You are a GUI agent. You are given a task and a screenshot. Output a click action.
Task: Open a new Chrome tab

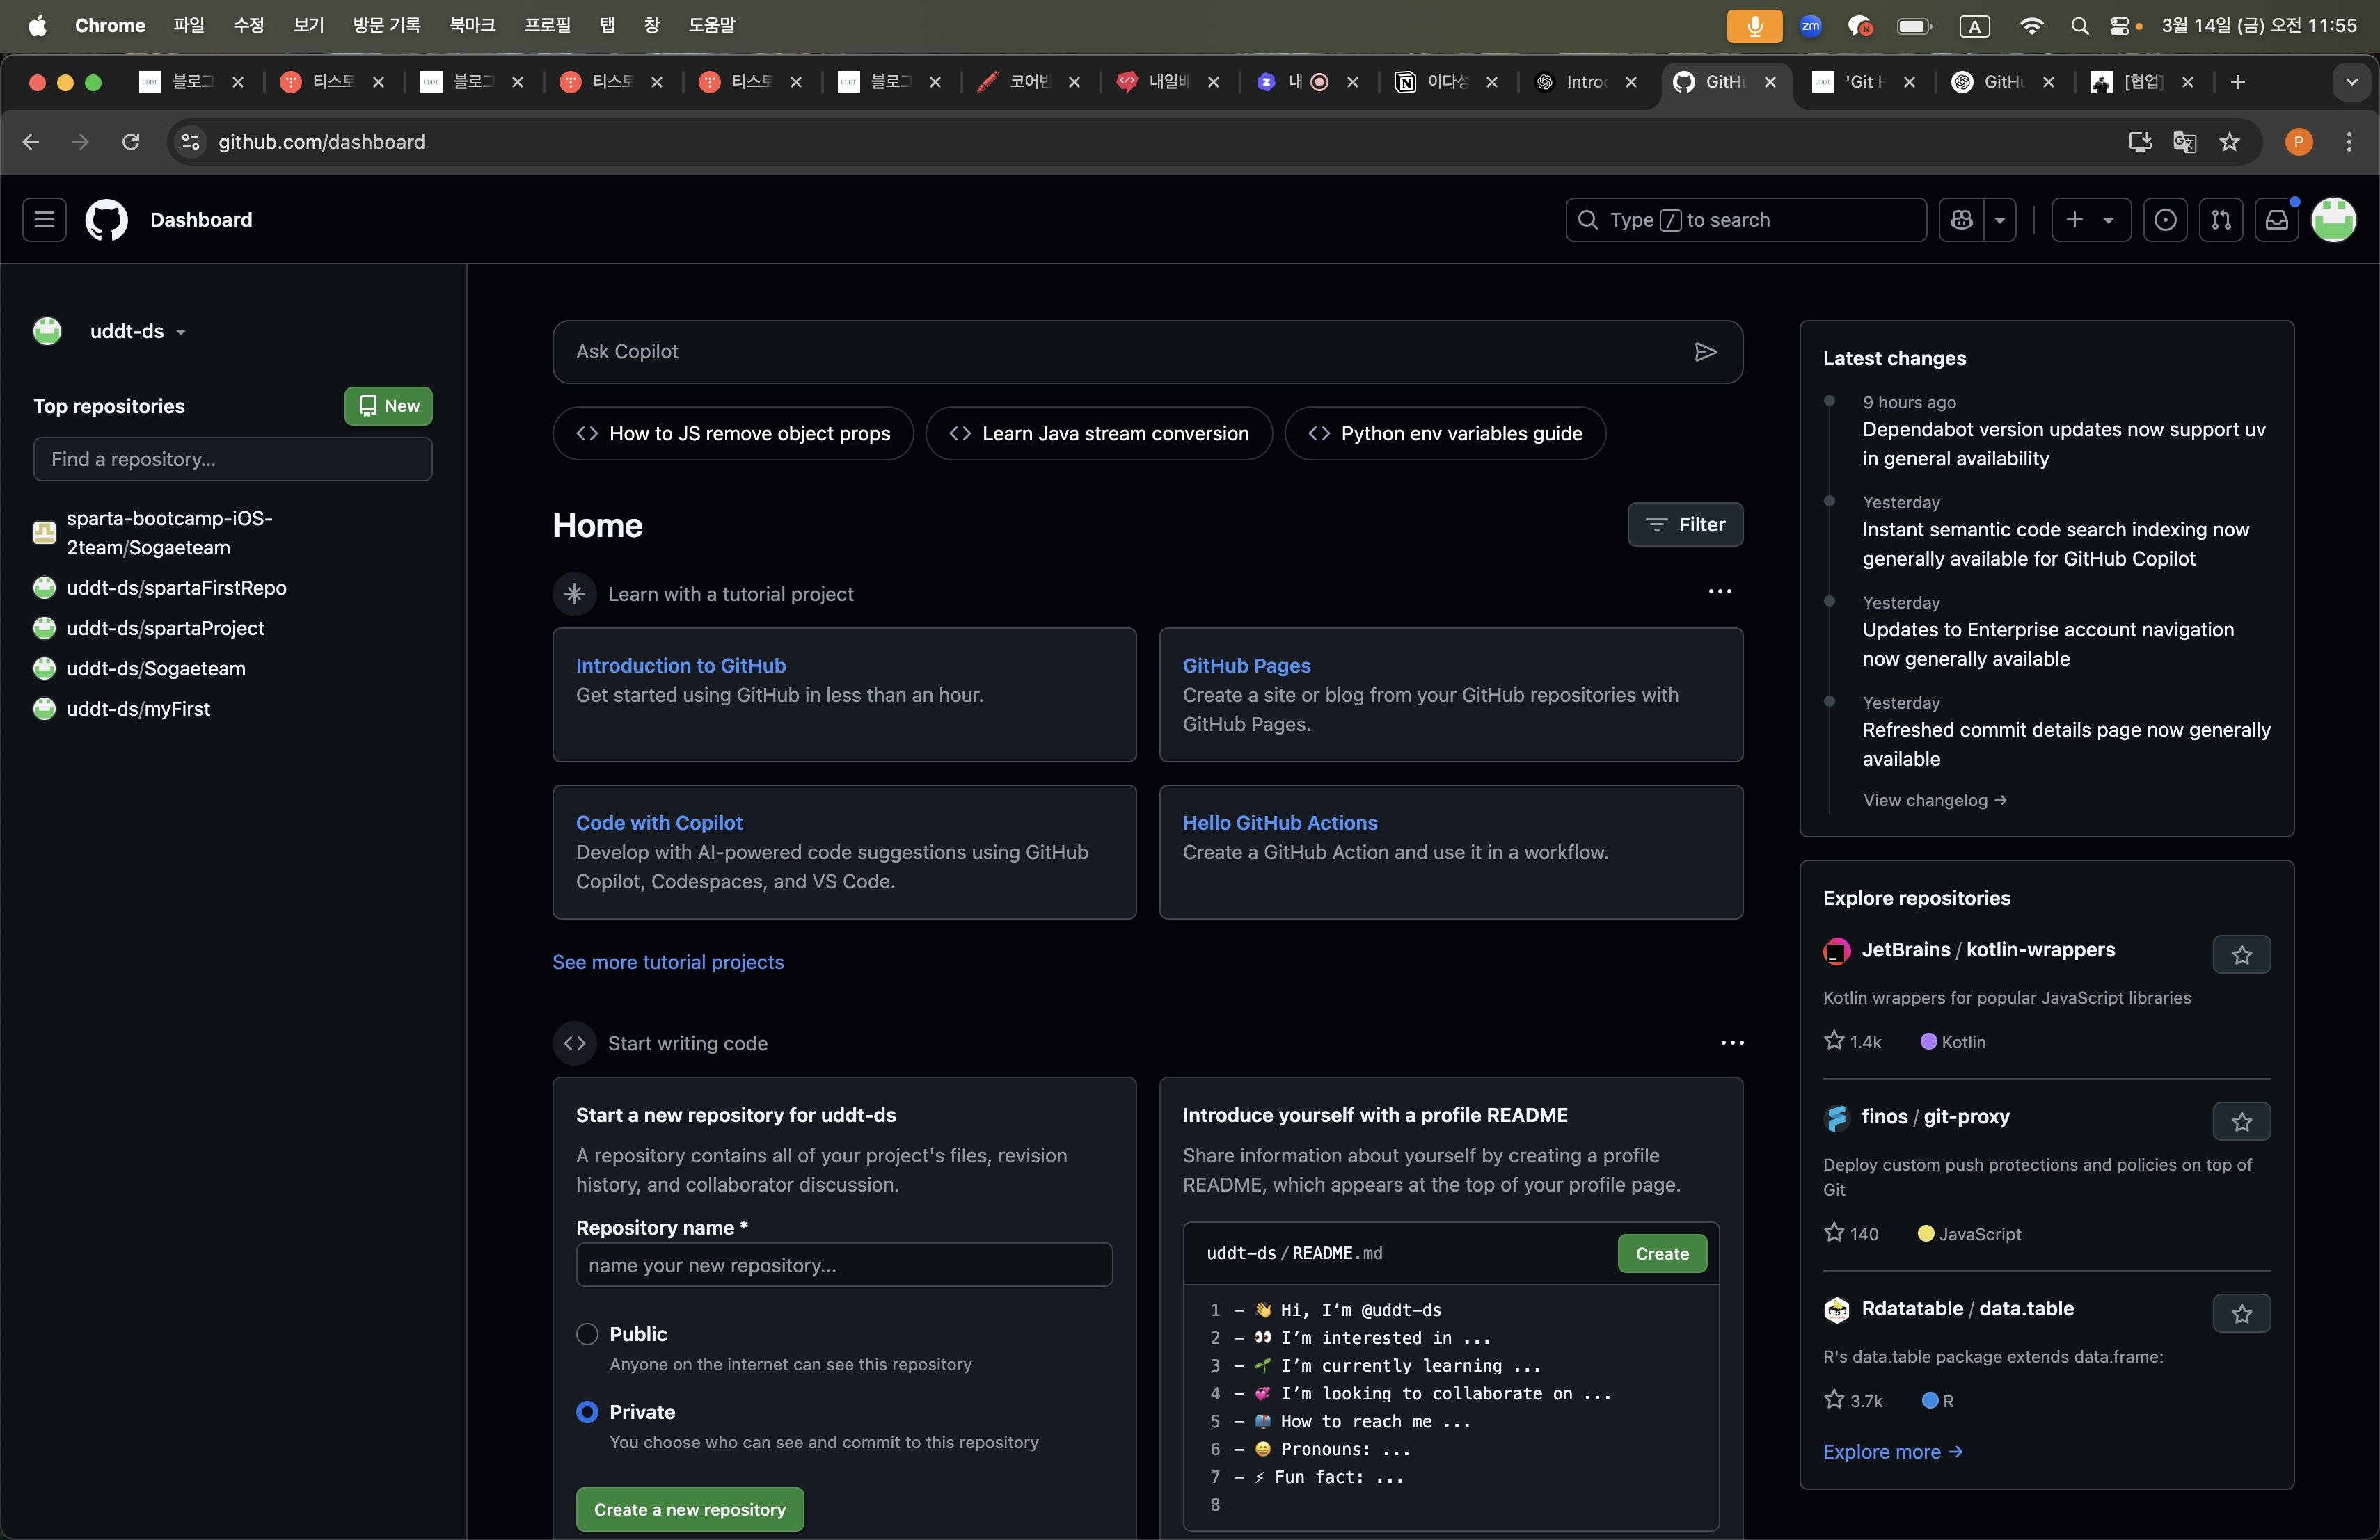pos(2238,82)
